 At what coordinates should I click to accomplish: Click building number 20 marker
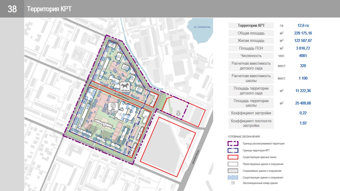pyautogui.click(x=178, y=112)
